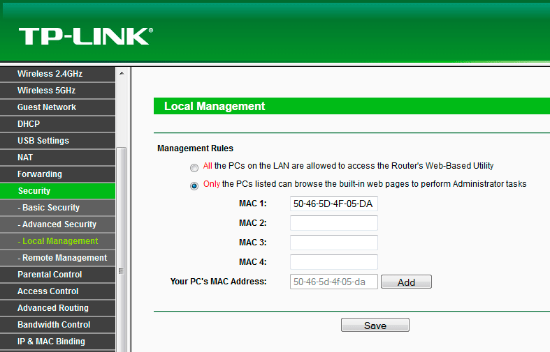550x352 pixels.
Task: Open IP & MAC Binding section
Action: click(51, 342)
